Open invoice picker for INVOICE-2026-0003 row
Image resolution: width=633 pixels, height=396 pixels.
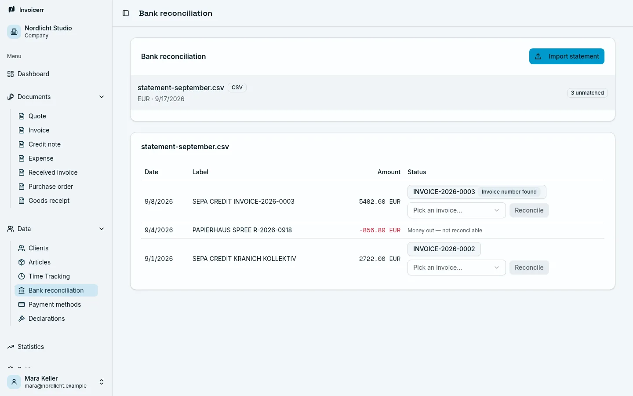457,210
